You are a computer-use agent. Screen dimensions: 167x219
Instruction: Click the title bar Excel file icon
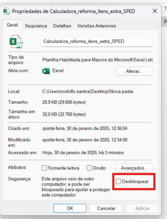[x=7, y=11]
